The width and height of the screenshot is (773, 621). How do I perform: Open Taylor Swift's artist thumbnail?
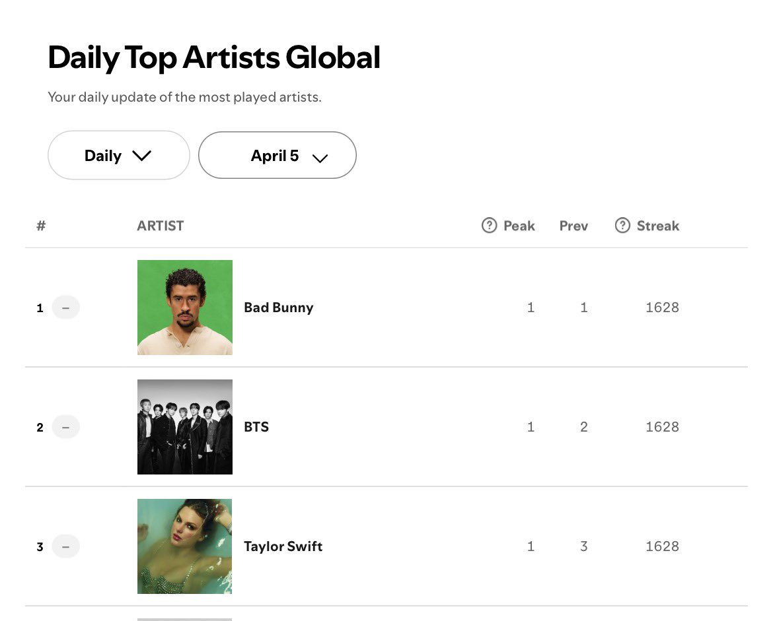185,546
